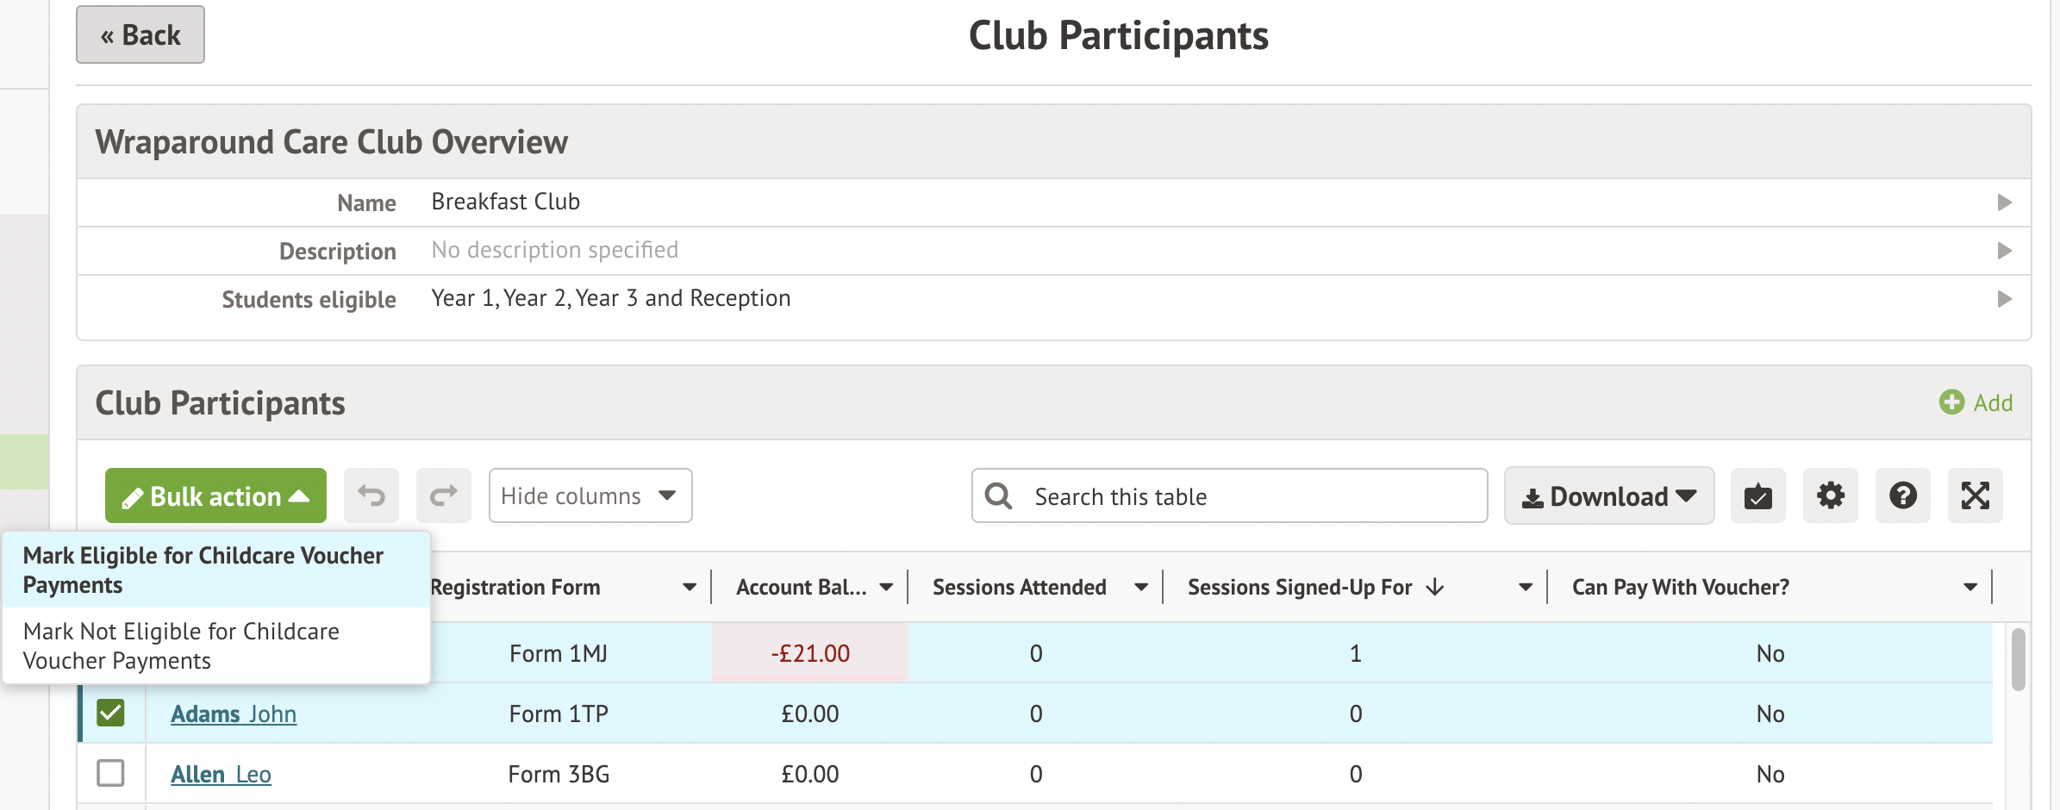Open the Download dropdown menu
Screen dimensions: 2060x810
[1608, 496]
